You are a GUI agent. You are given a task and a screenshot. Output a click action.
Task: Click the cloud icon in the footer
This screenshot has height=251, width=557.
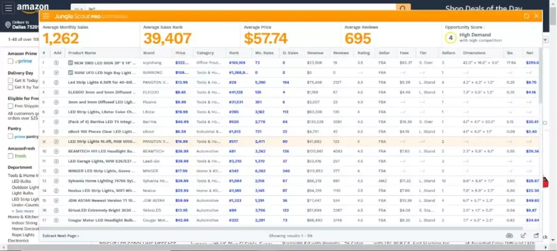click(510, 236)
